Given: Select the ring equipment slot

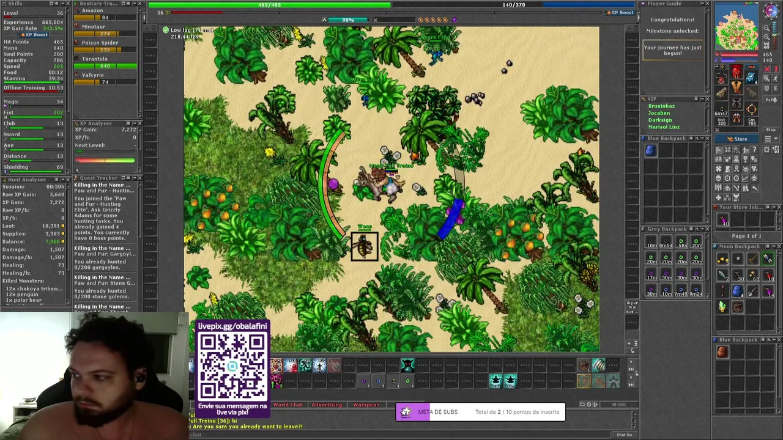Looking at the screenshot, I should (x=722, y=109).
